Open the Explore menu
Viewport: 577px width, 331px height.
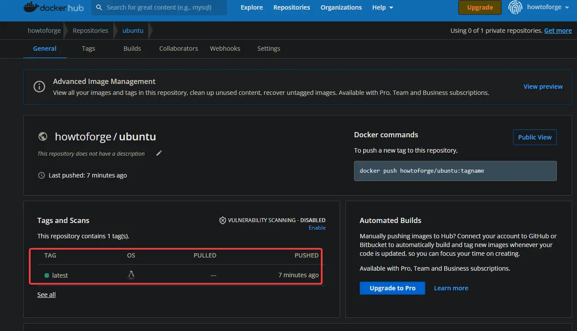coord(251,7)
